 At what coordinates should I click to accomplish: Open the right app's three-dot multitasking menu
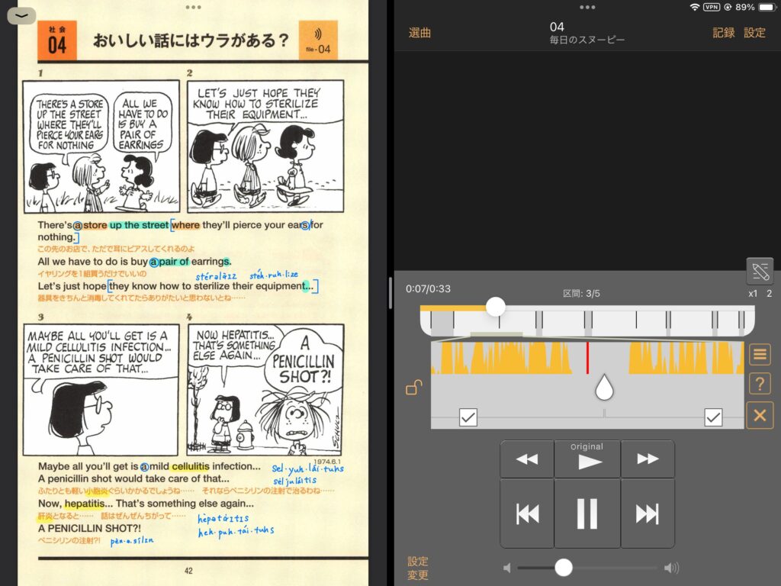[587, 7]
